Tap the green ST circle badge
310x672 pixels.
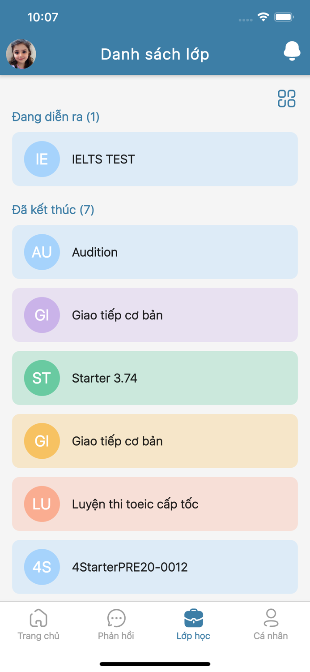pyautogui.click(x=42, y=378)
